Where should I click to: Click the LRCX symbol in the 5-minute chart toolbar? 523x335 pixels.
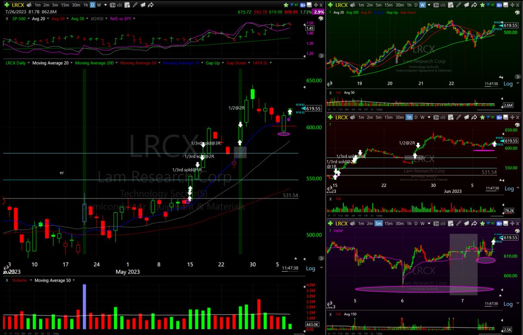(342, 223)
